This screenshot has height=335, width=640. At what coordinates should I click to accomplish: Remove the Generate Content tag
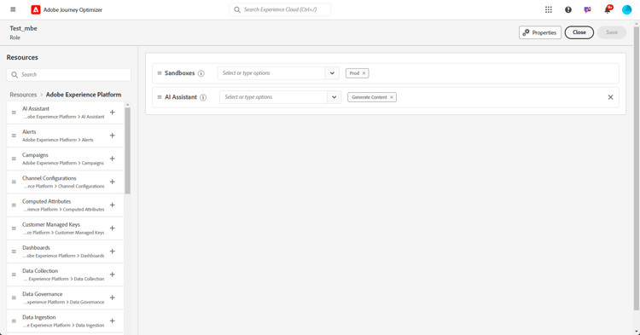[x=392, y=97]
